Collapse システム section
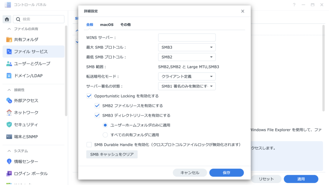Screen dimensions: 329x185 [9, 151]
